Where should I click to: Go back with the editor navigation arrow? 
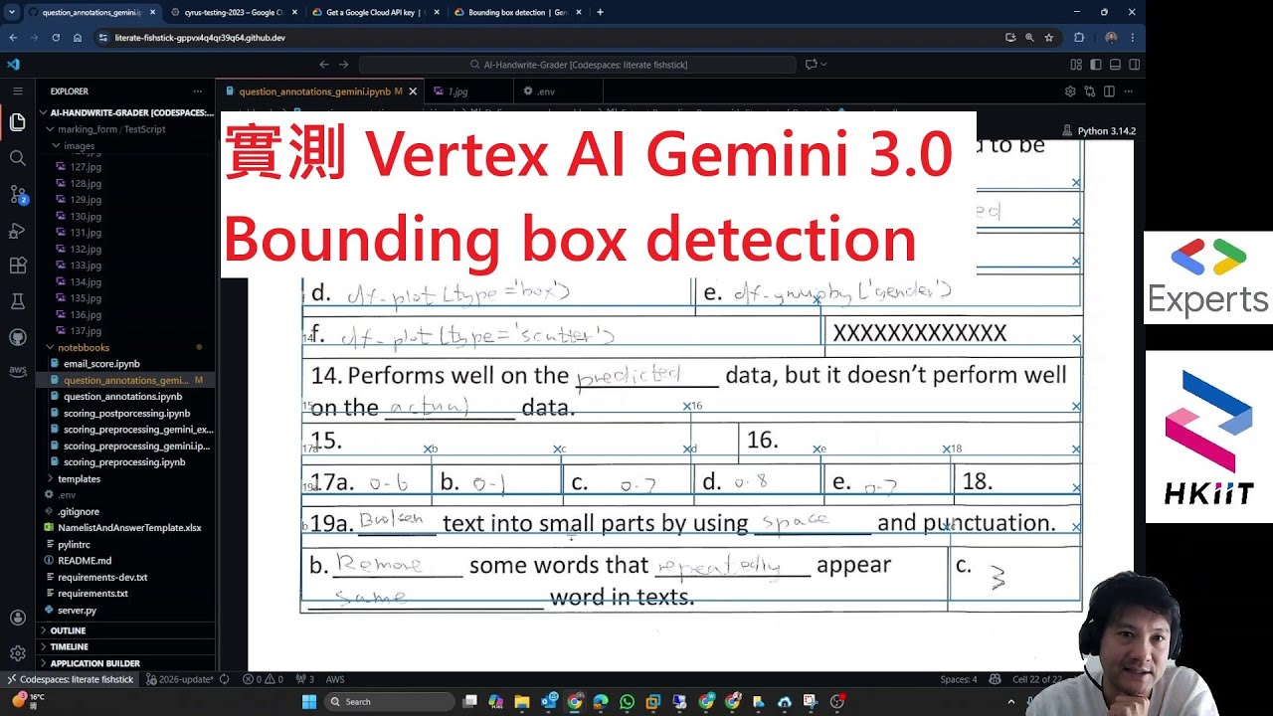[x=324, y=65]
